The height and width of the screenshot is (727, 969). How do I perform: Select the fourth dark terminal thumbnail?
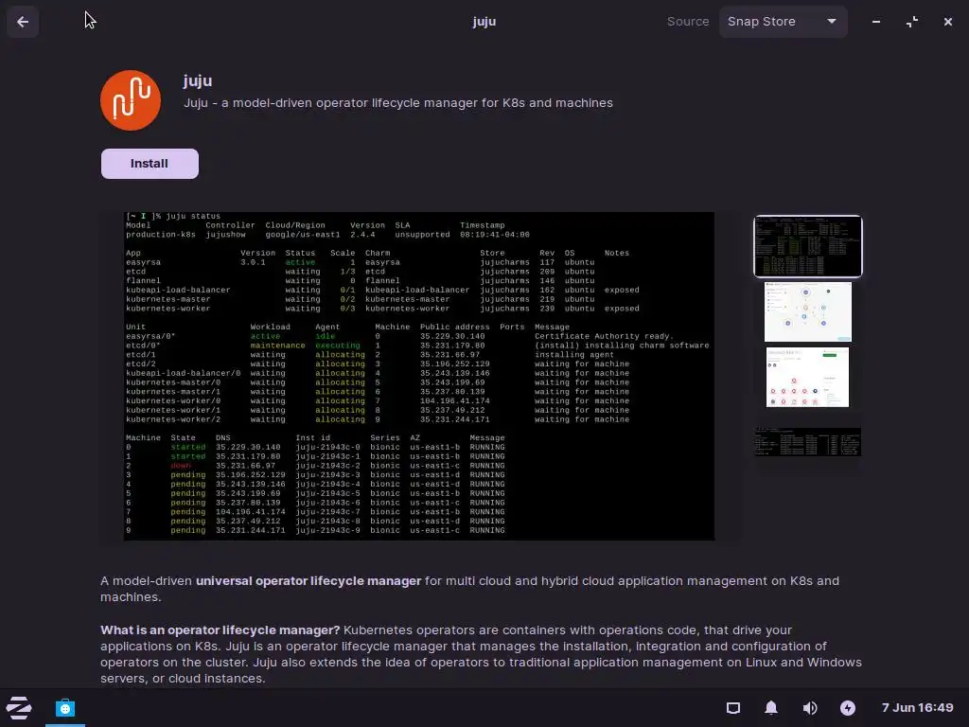808,442
